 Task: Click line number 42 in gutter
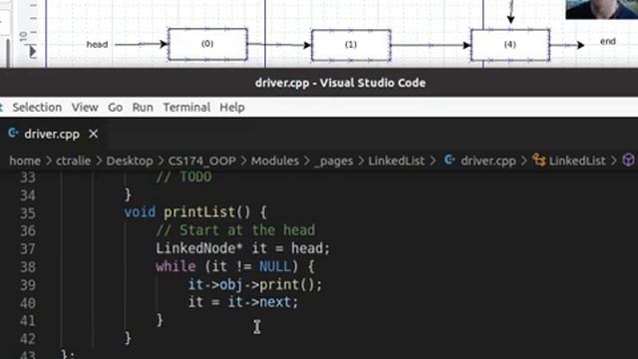(28, 339)
